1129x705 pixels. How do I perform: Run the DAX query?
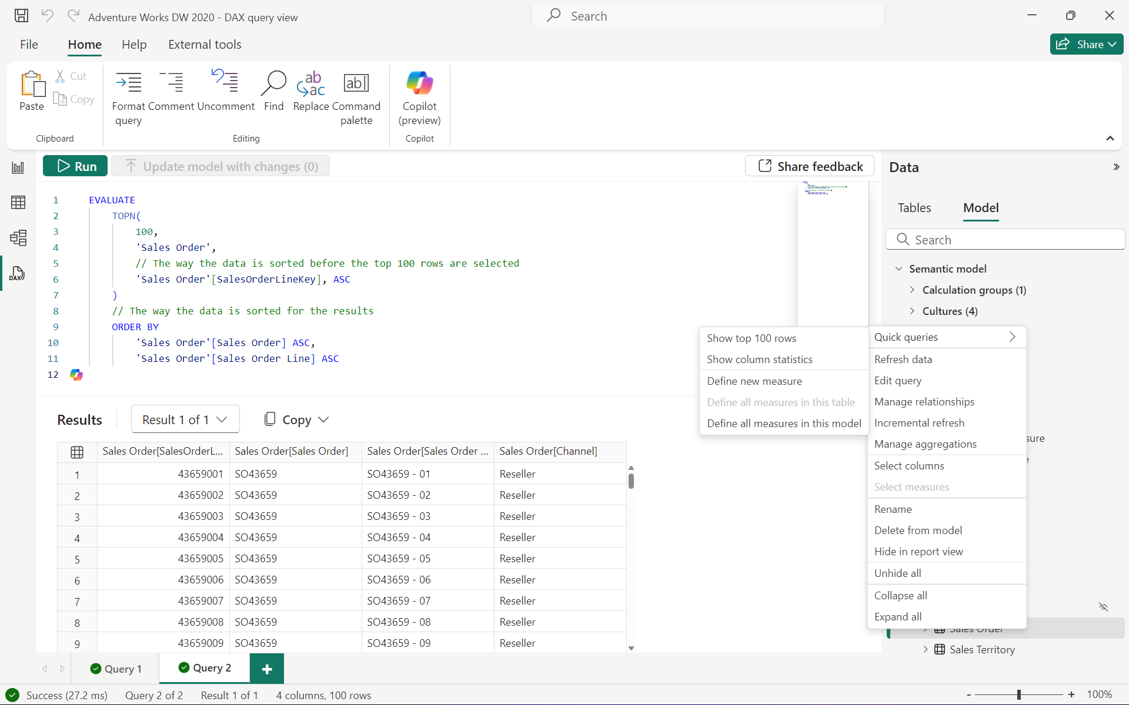[75, 166]
